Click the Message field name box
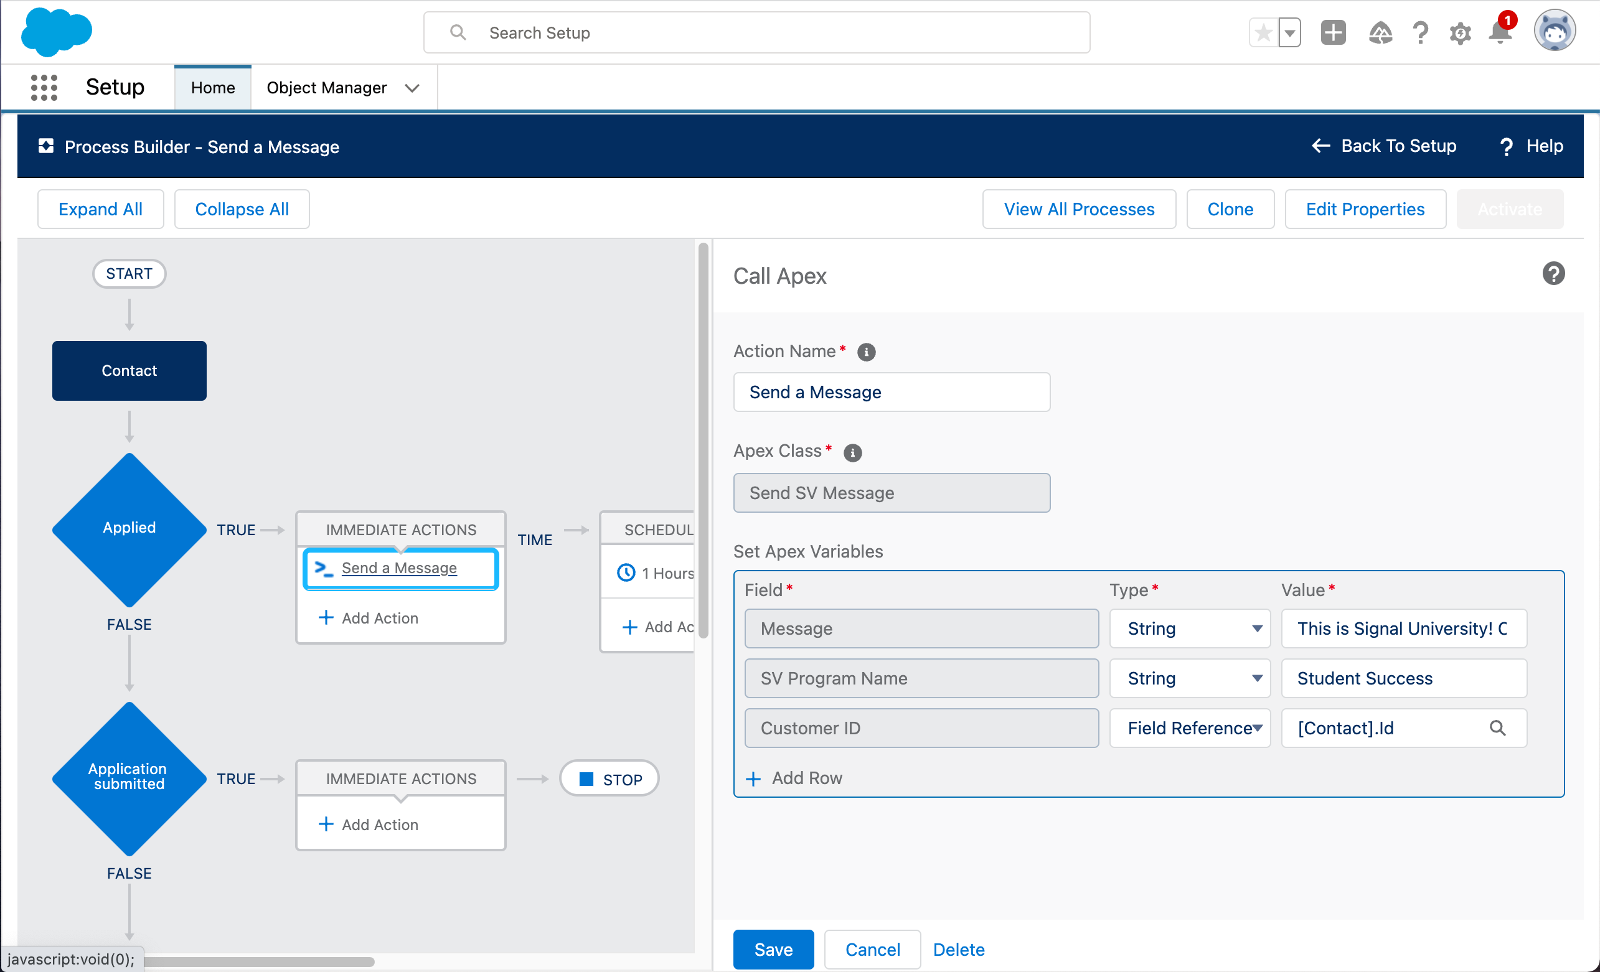Viewport: 1600px width, 972px height. (x=921, y=628)
